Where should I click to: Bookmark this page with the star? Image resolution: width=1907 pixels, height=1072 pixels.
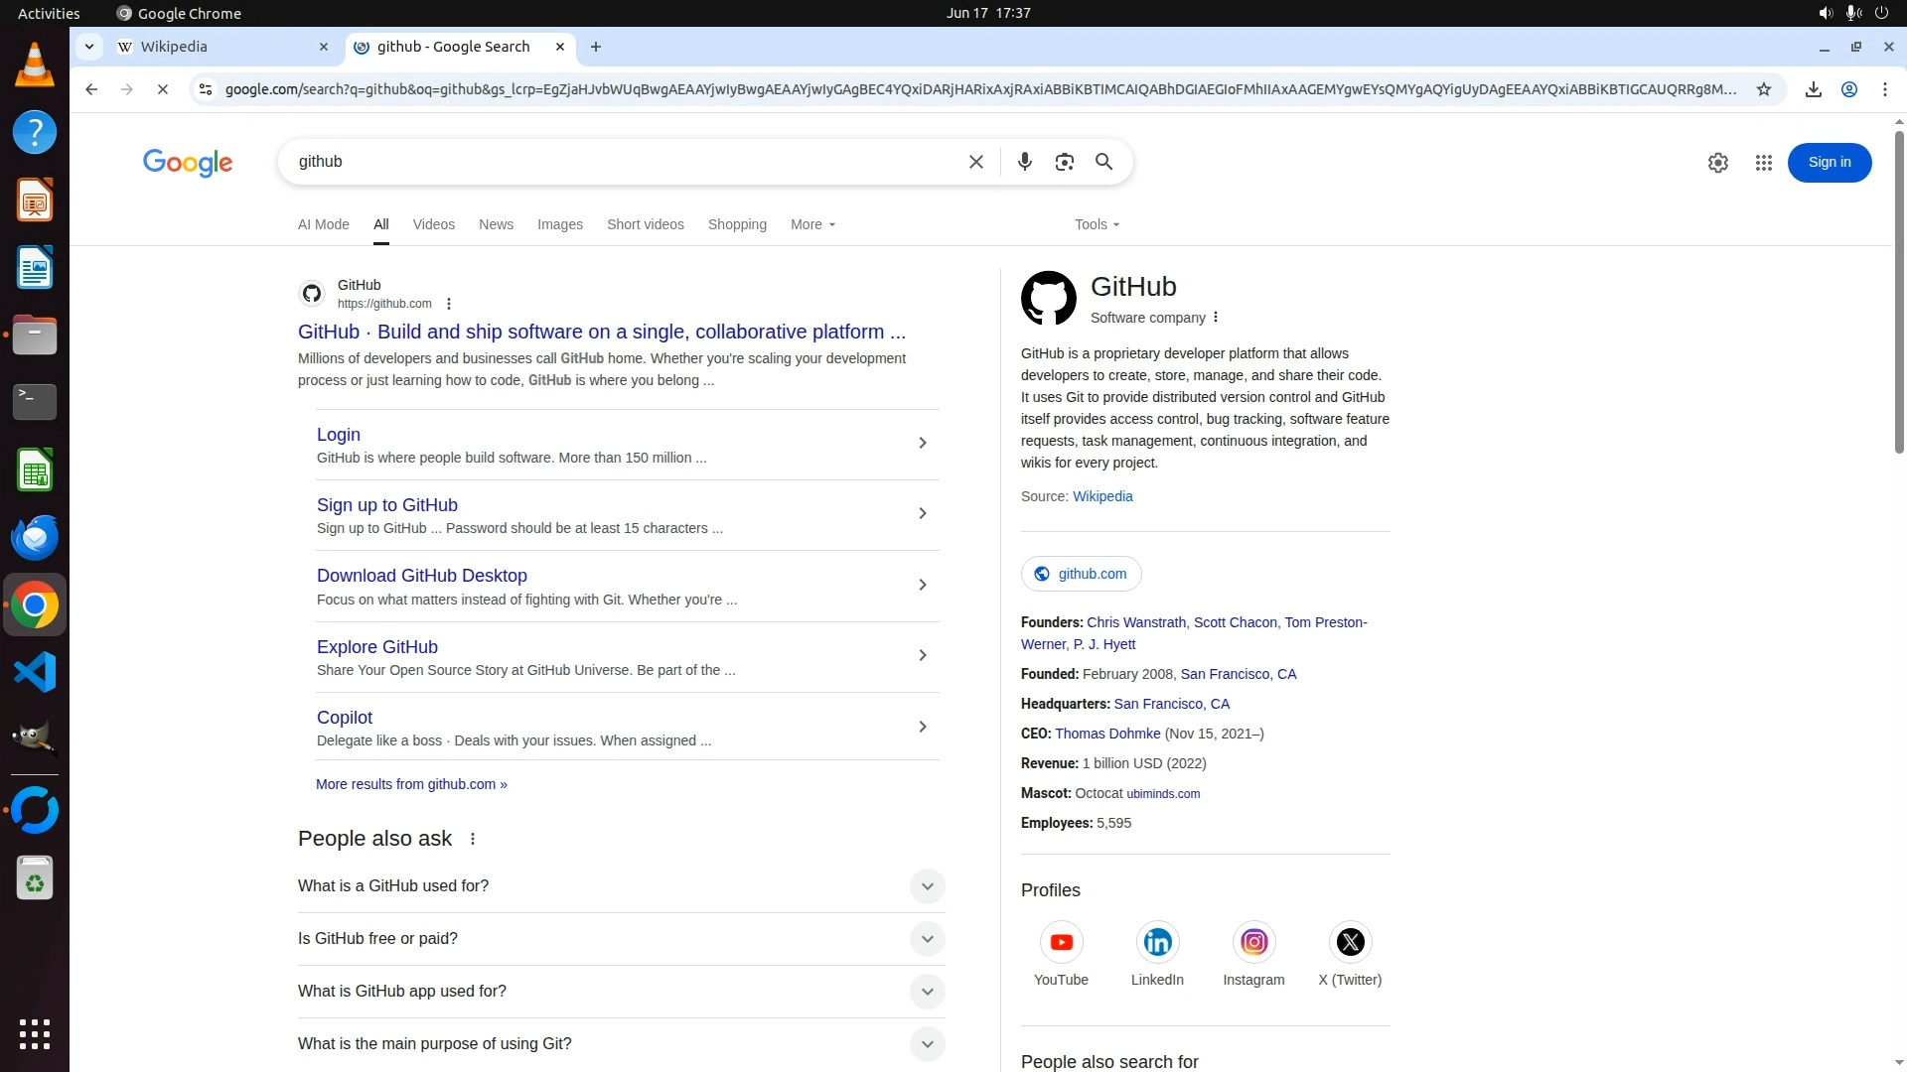(x=1763, y=89)
